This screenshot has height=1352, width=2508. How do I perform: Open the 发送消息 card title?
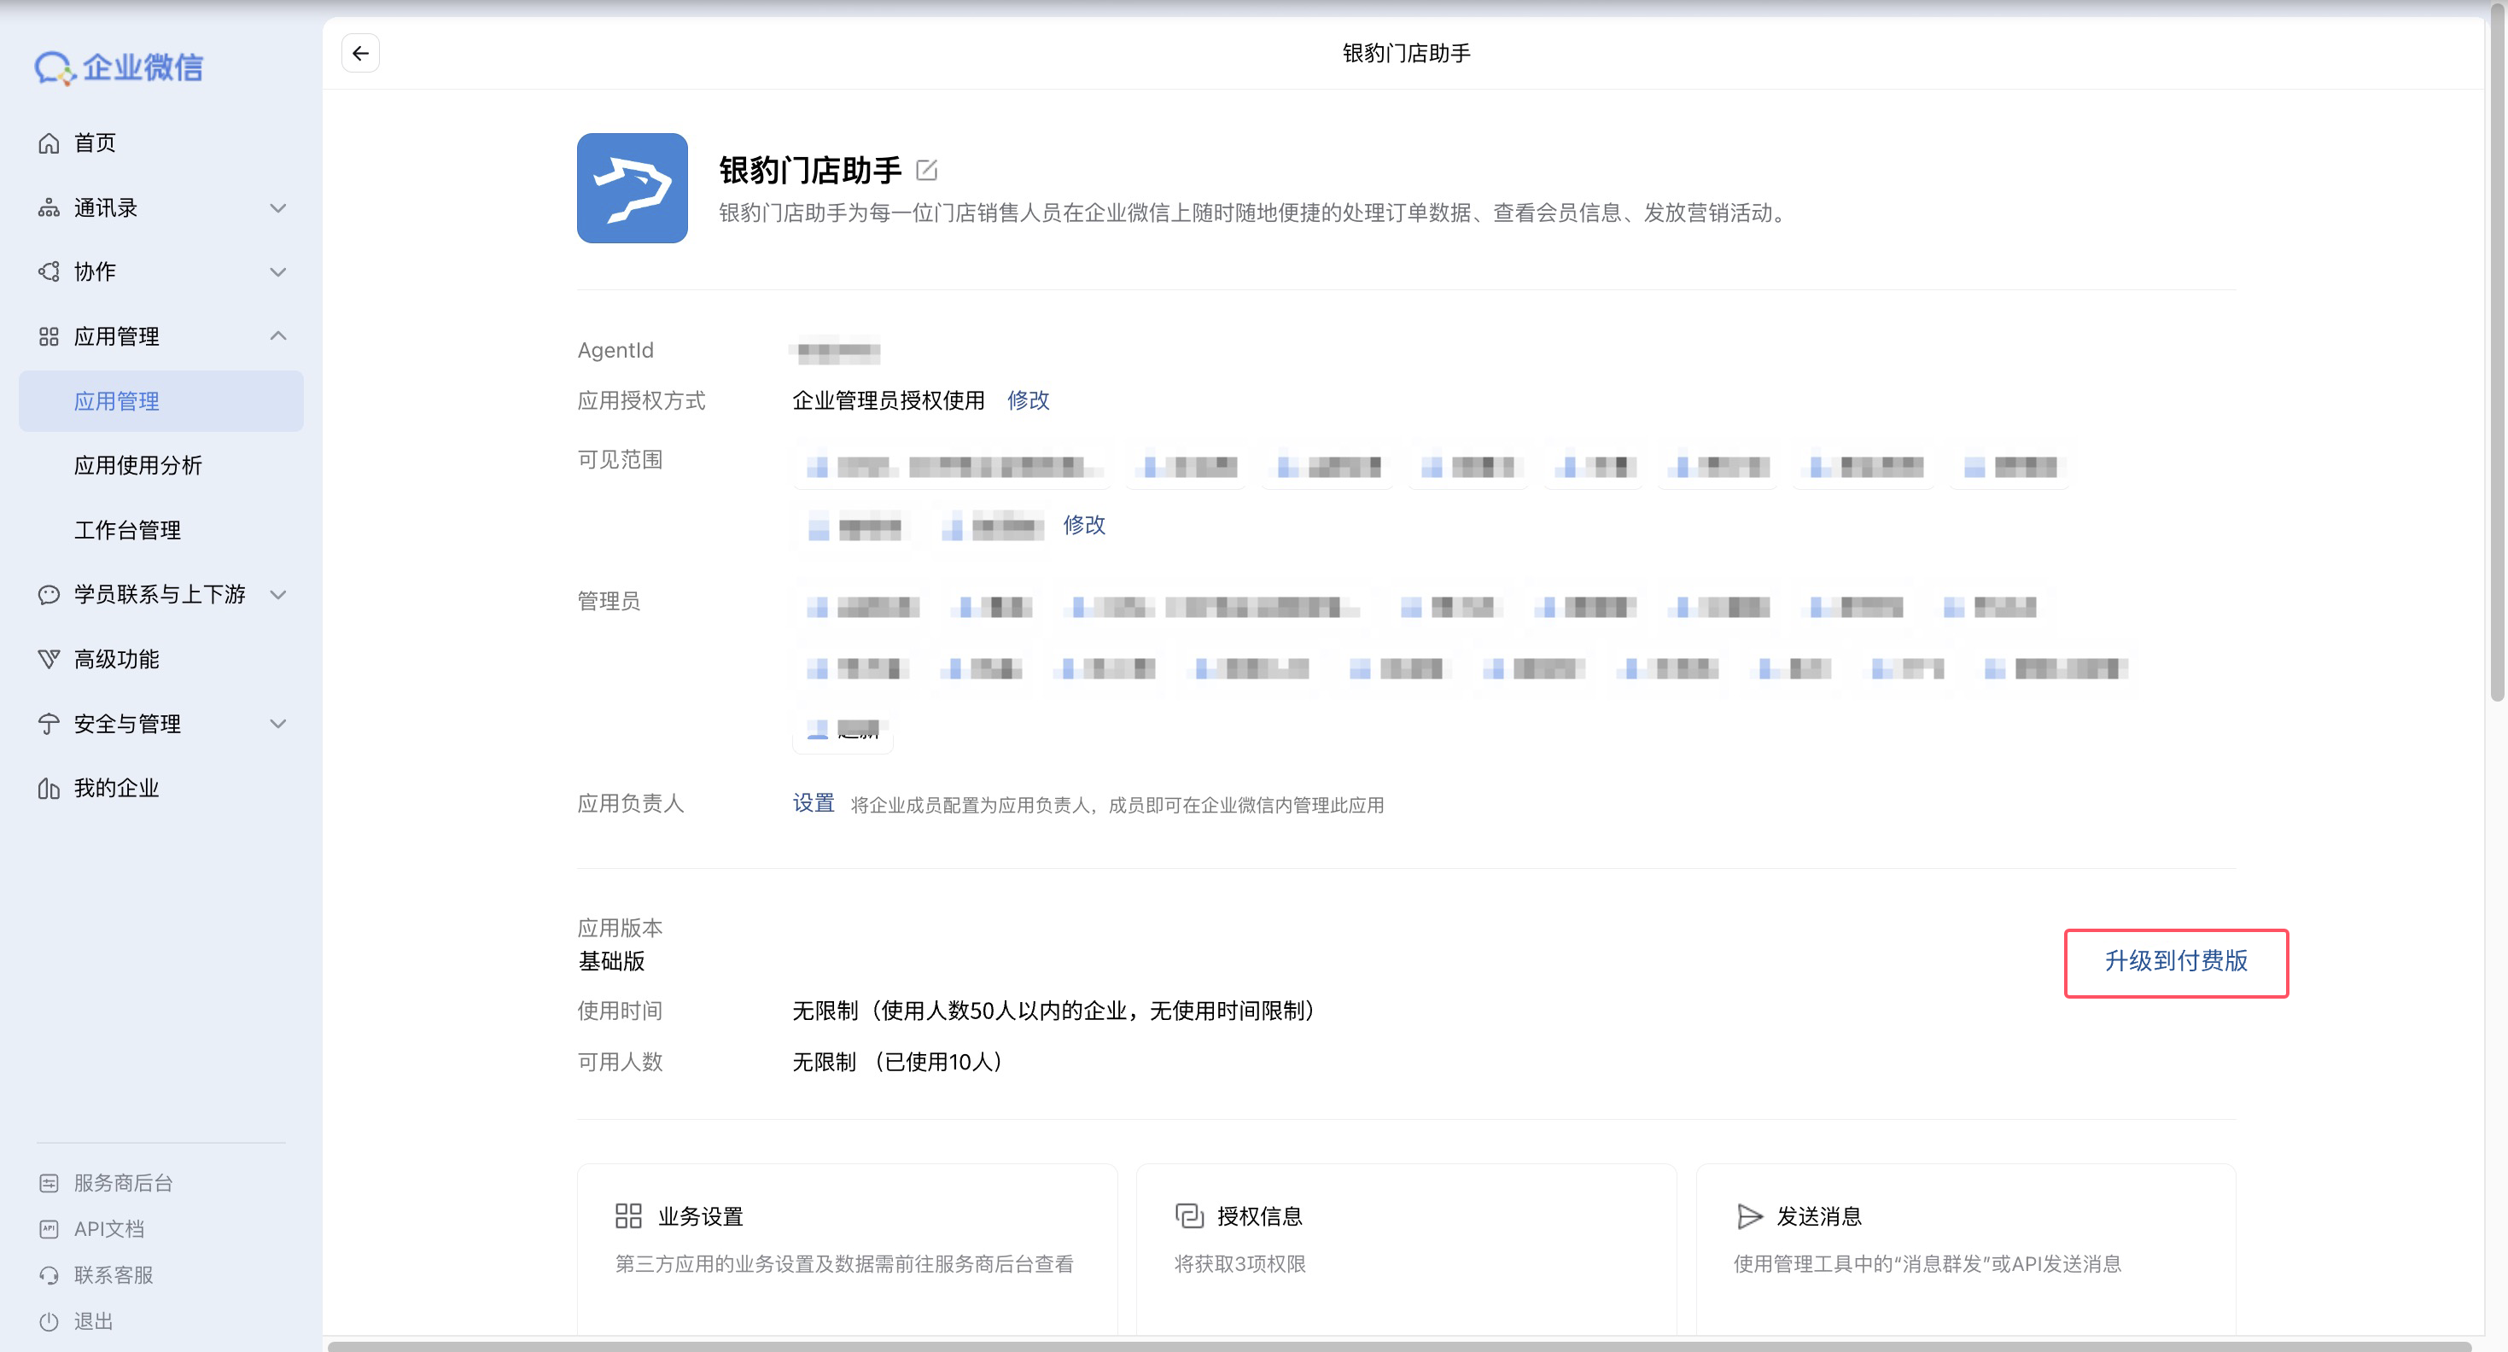(x=1819, y=1215)
